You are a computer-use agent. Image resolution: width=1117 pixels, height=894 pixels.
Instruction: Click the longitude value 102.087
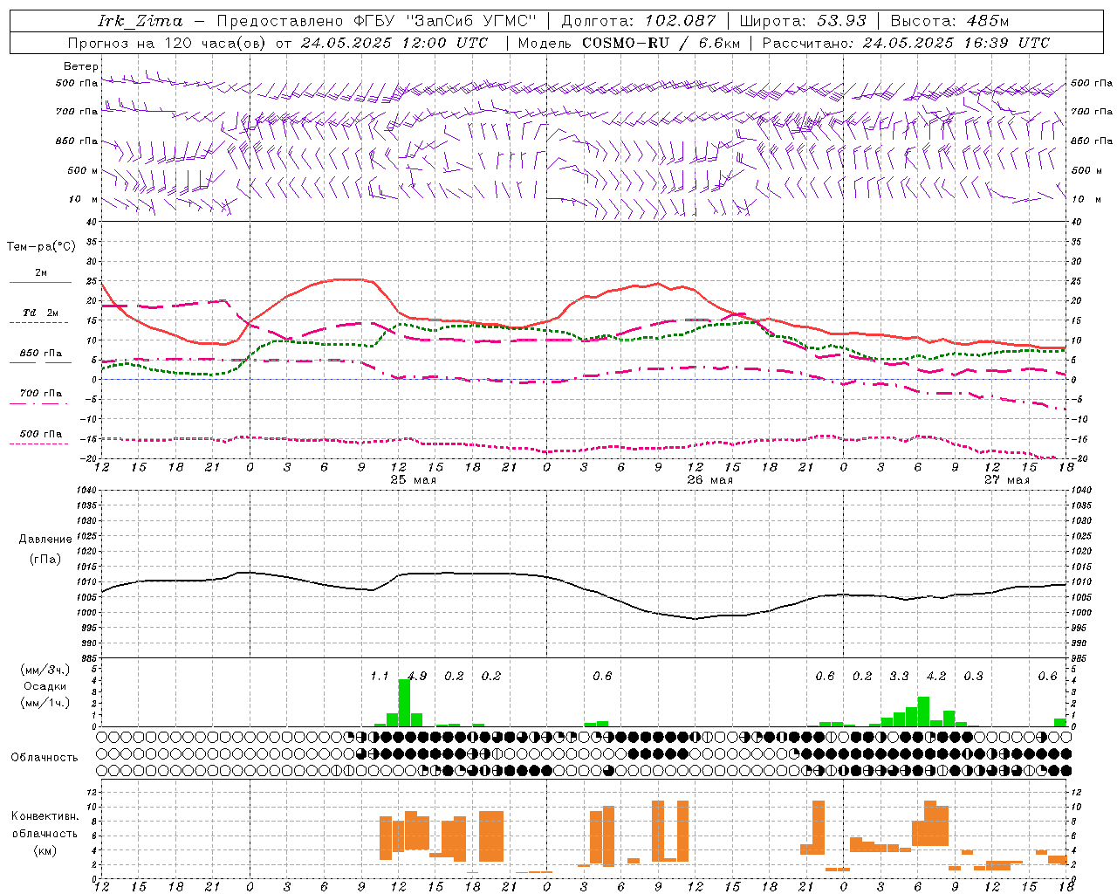coord(680,21)
